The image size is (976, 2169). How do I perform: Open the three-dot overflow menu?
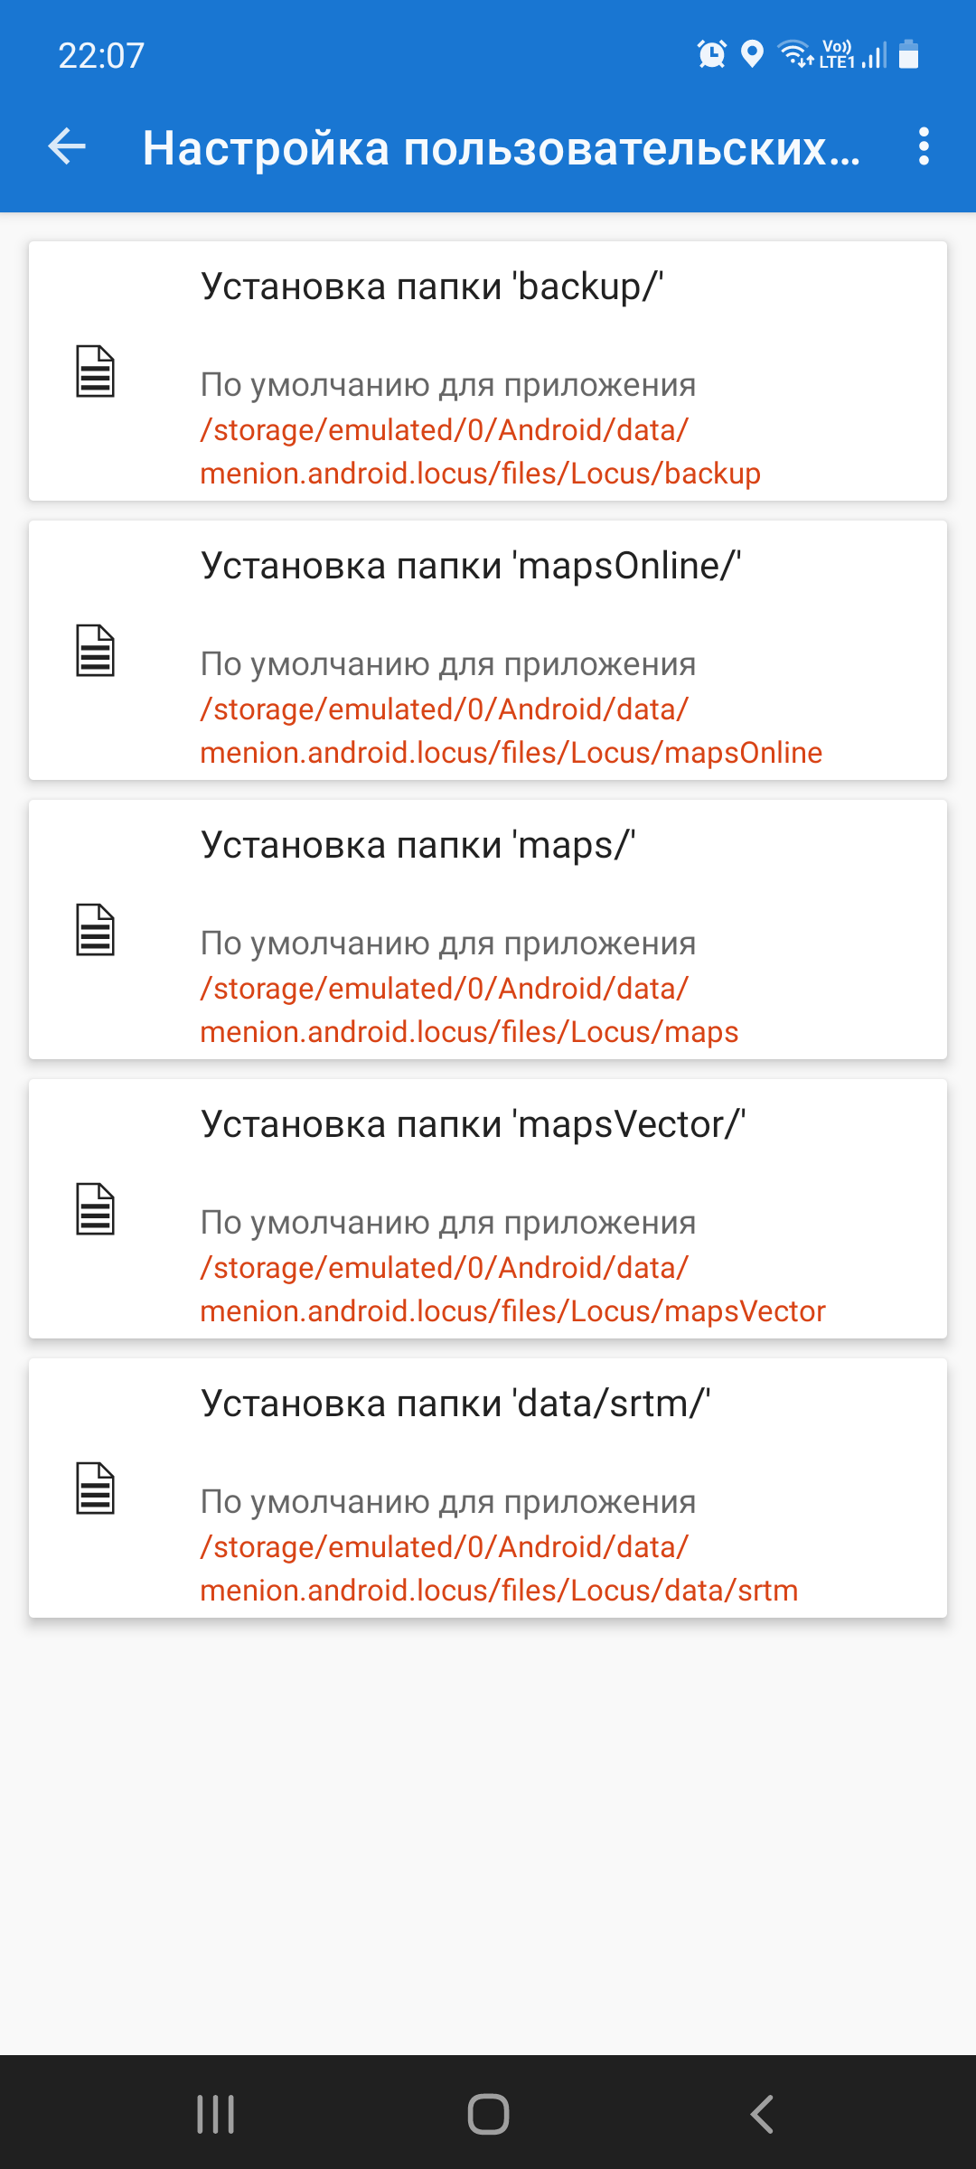click(923, 146)
